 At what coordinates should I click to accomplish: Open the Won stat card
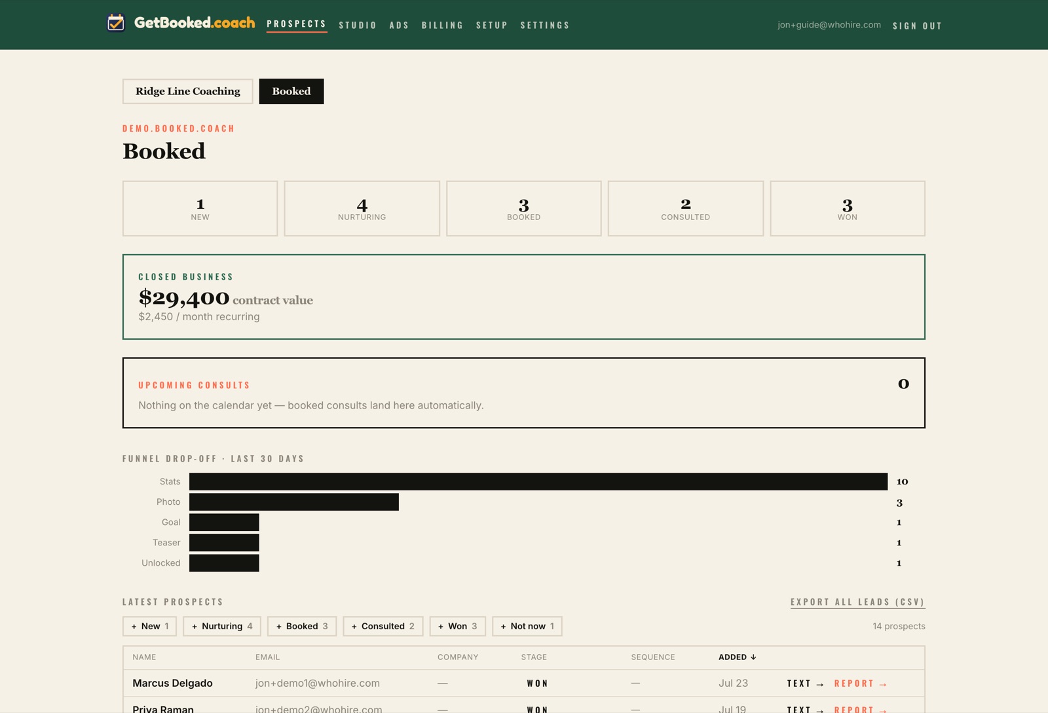[x=848, y=208]
